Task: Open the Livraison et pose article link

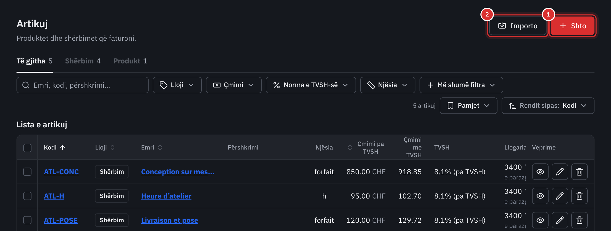Action: pyautogui.click(x=170, y=220)
